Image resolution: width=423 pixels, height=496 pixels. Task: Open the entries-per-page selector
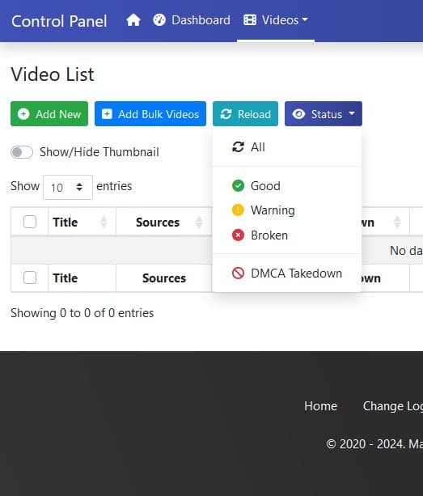pyautogui.click(x=68, y=187)
